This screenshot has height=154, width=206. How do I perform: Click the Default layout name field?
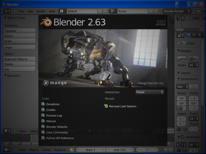82,11
